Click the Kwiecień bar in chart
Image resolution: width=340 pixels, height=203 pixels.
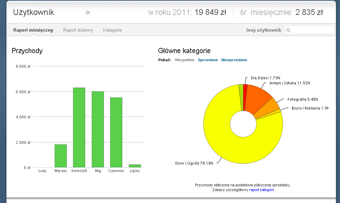point(79,128)
